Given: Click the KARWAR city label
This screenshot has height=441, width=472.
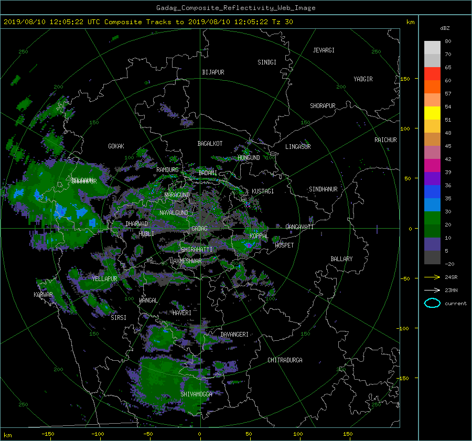Looking at the screenshot, I should click(43, 295).
